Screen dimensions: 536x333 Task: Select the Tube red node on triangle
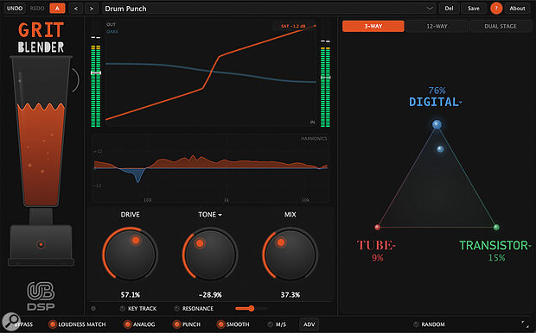click(x=378, y=227)
